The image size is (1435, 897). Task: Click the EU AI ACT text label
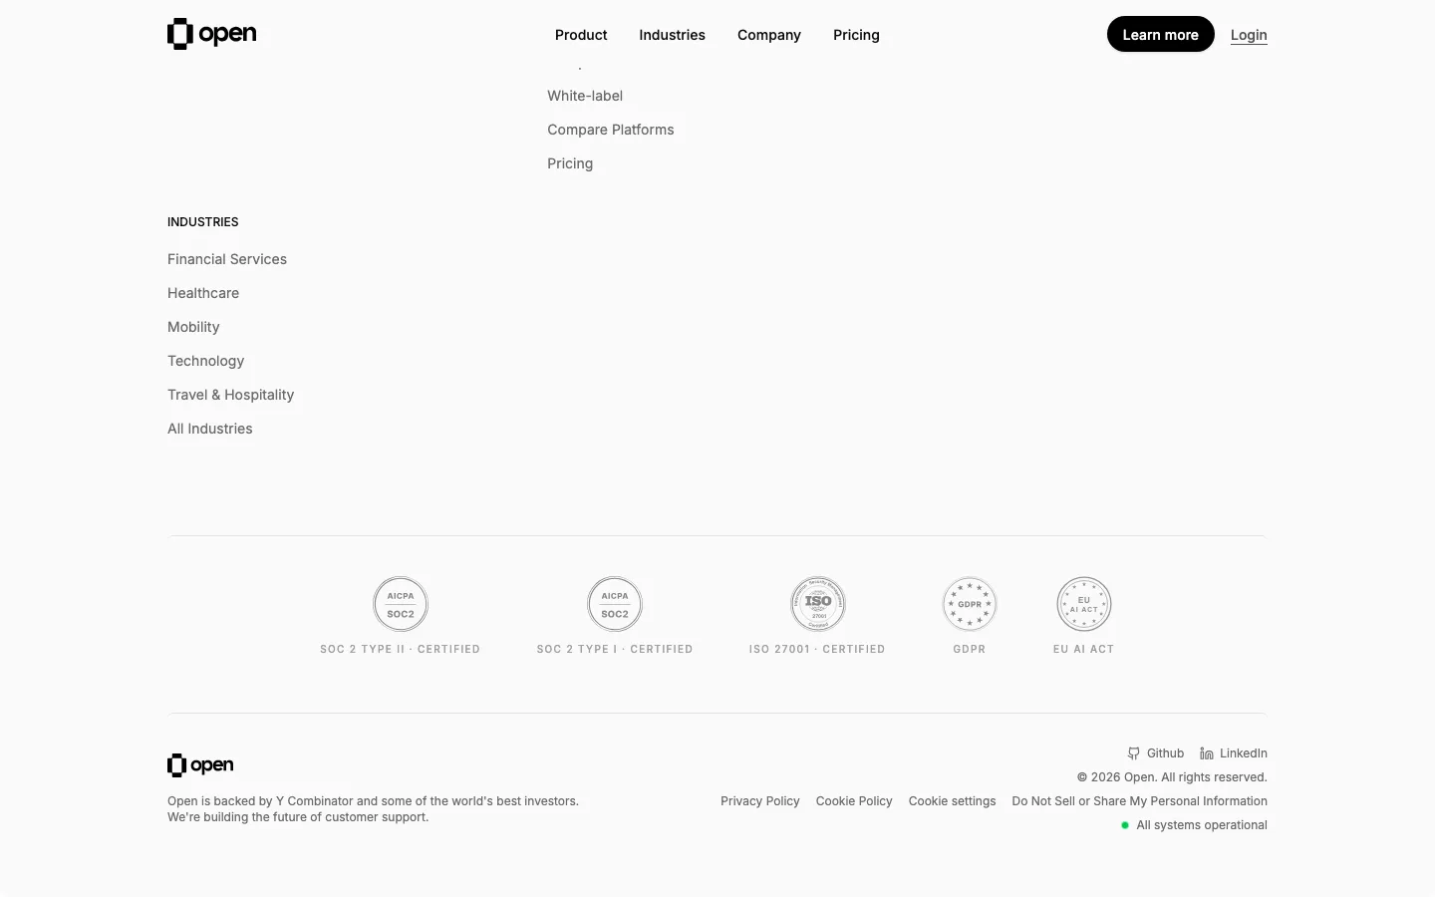click(1084, 649)
